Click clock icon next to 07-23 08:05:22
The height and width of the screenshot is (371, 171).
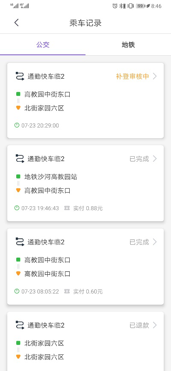[17, 291]
